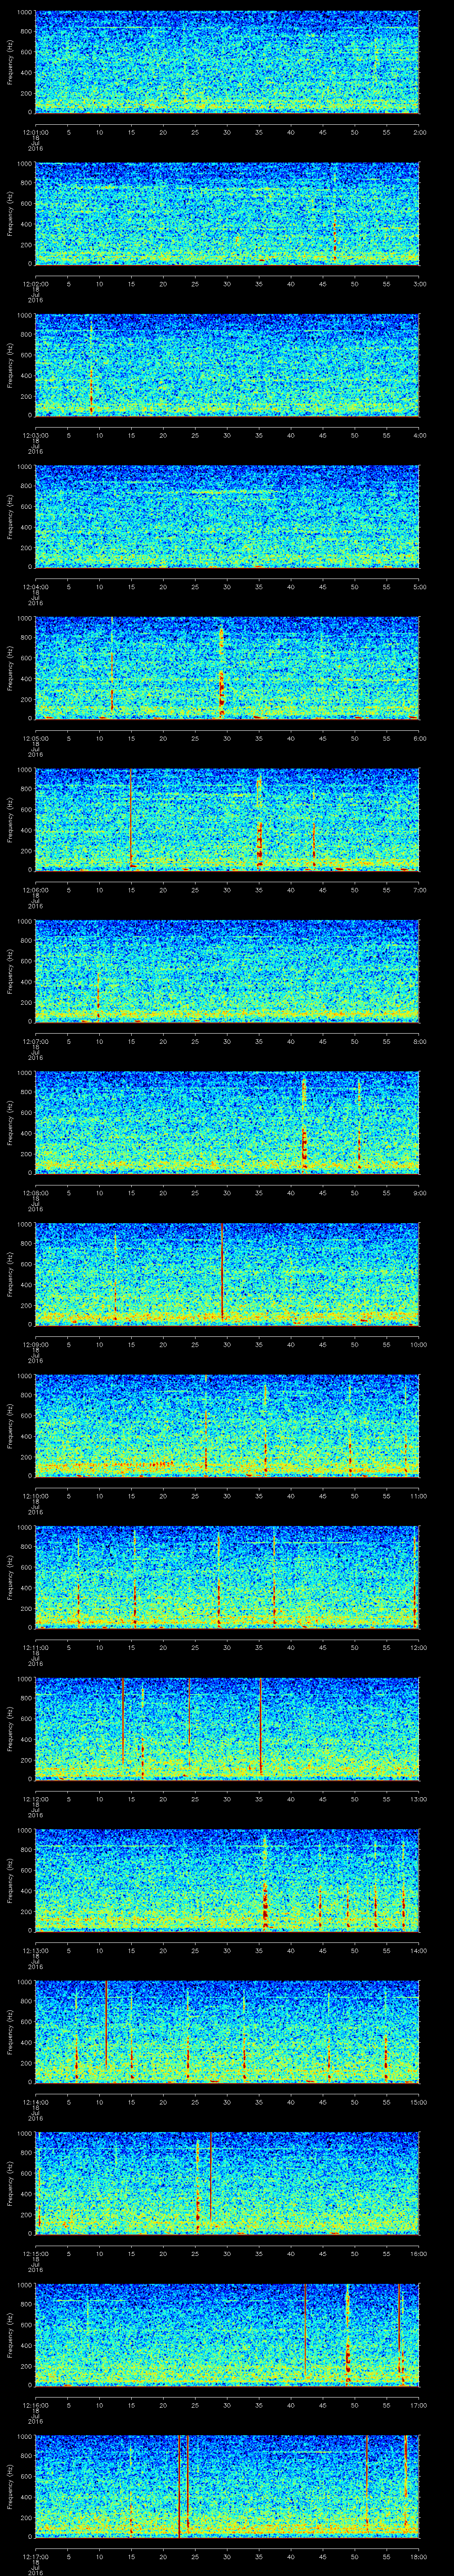454x2576 pixels.
Task: Open the spectrogram panel starting at 12:08:00
Action: click(227, 1122)
